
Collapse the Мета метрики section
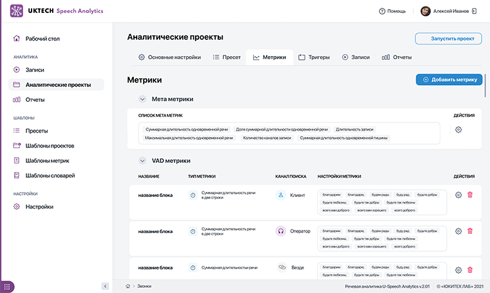click(x=142, y=99)
